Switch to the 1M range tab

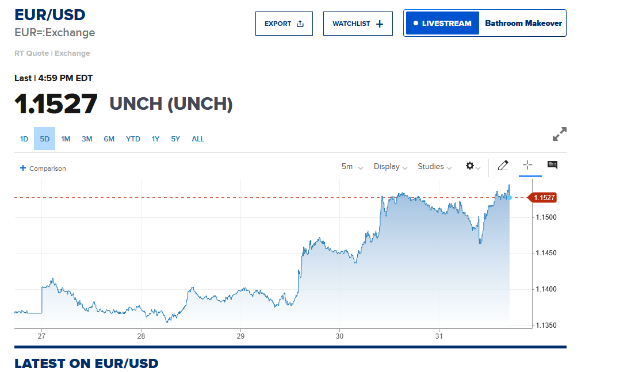pyautogui.click(x=66, y=139)
